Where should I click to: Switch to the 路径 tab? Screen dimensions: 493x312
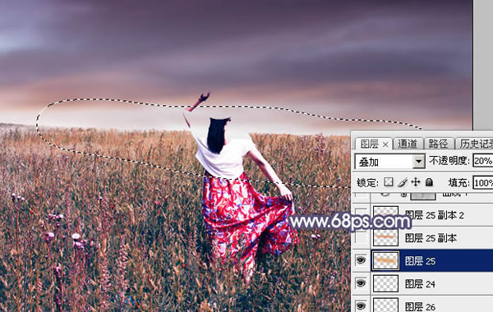pyautogui.click(x=438, y=144)
